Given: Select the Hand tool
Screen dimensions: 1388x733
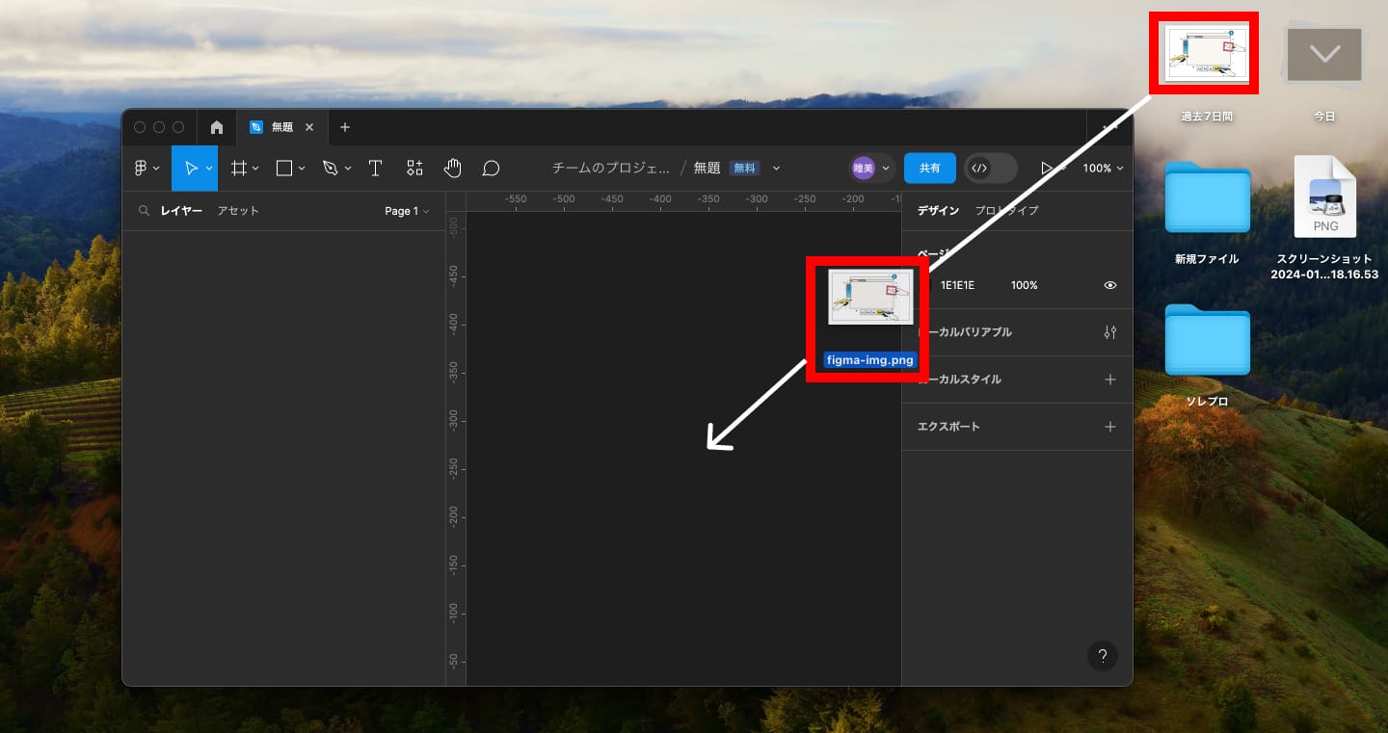Looking at the screenshot, I should pyautogui.click(x=452, y=169).
